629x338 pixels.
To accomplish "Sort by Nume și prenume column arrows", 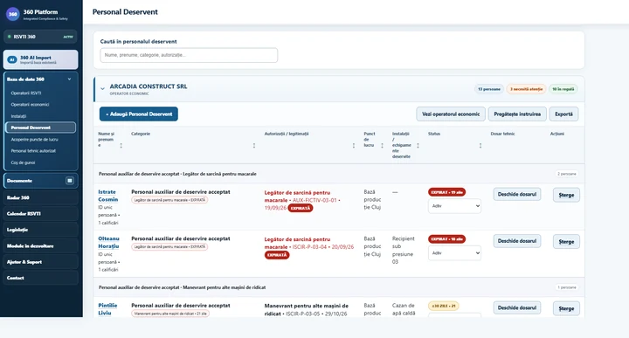I will click(121, 146).
